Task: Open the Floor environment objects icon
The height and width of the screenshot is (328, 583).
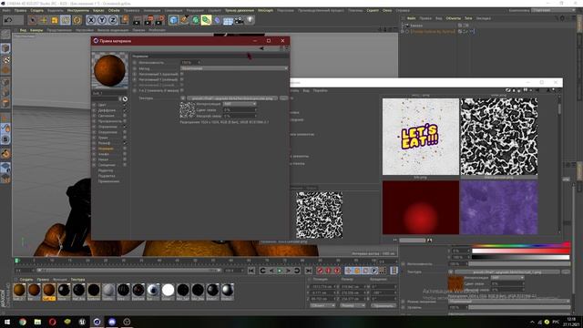Action: (228, 20)
